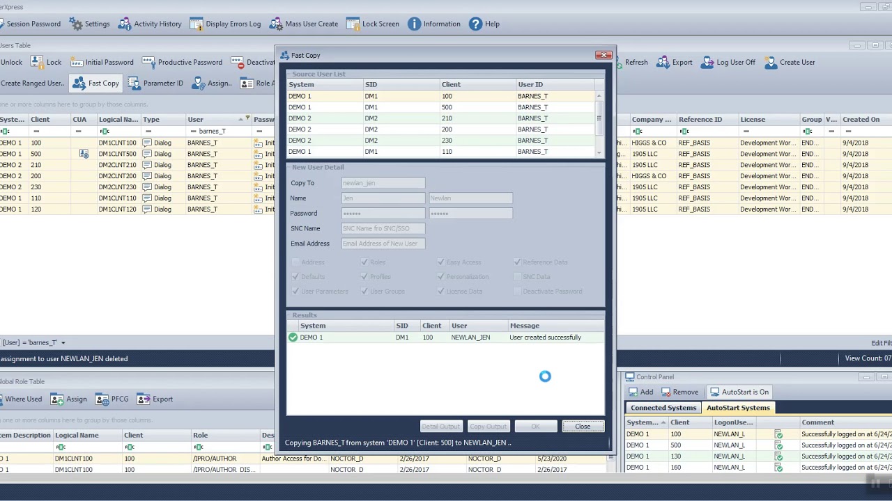Click Log User Off

pos(728,62)
